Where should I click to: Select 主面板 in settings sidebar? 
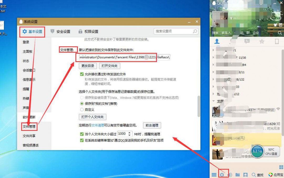click(x=28, y=51)
